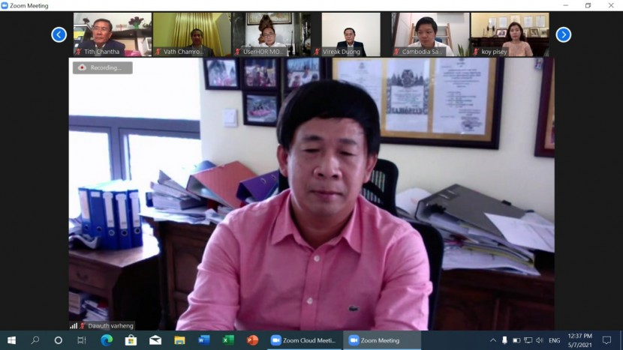Image resolution: width=623 pixels, height=350 pixels.
Task: Click the previous participants arrow
Action: tap(59, 34)
